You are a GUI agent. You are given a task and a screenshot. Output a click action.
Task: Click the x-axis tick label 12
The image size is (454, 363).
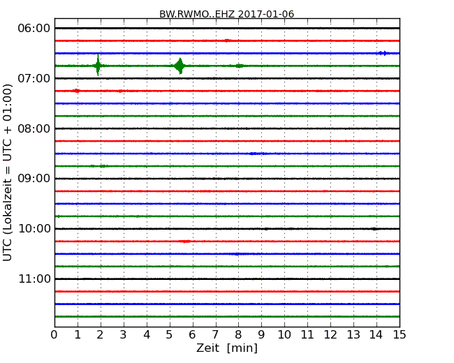tap(330, 334)
